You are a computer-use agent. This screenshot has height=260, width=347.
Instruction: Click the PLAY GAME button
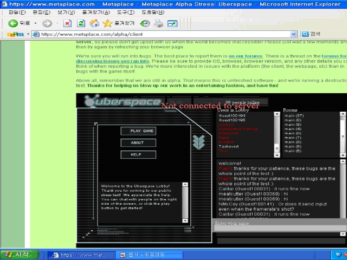[x=138, y=131]
